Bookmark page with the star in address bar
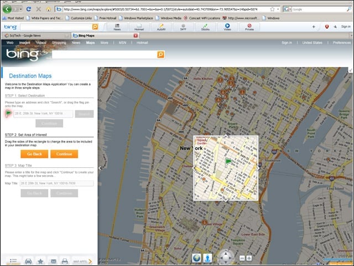The height and width of the screenshot is (266, 354). [x=272, y=9]
